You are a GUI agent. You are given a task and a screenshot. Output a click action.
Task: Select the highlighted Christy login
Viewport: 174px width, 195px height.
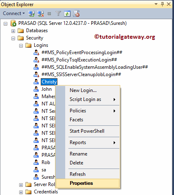click(49, 82)
